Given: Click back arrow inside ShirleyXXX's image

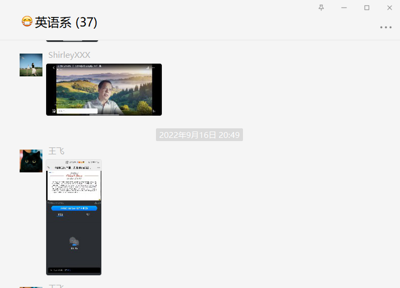Looking at the screenshot, I should [54, 68].
